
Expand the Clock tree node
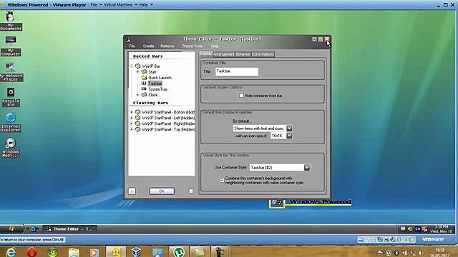[x=137, y=95]
